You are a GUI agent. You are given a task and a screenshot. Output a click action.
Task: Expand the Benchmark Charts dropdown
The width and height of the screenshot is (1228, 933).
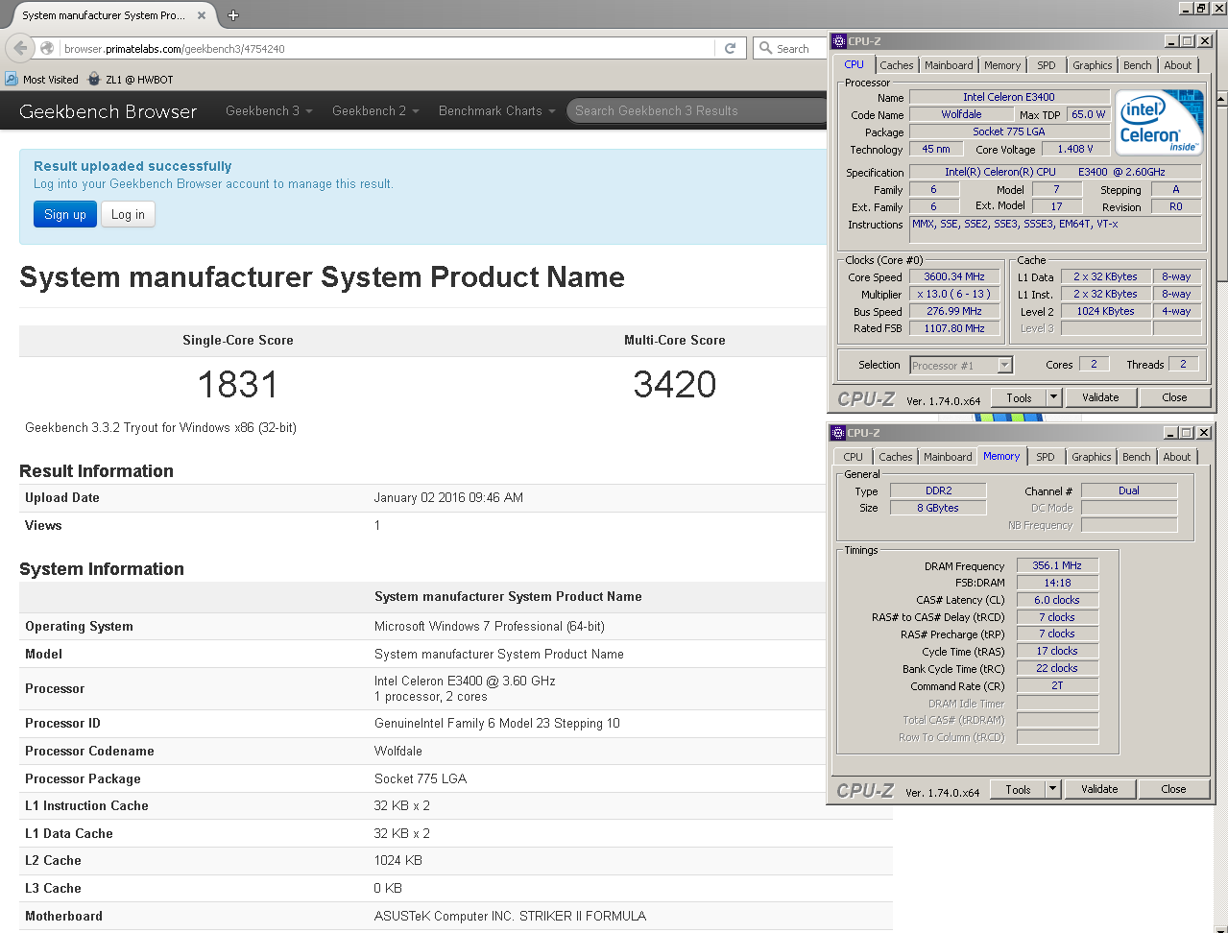(x=496, y=110)
